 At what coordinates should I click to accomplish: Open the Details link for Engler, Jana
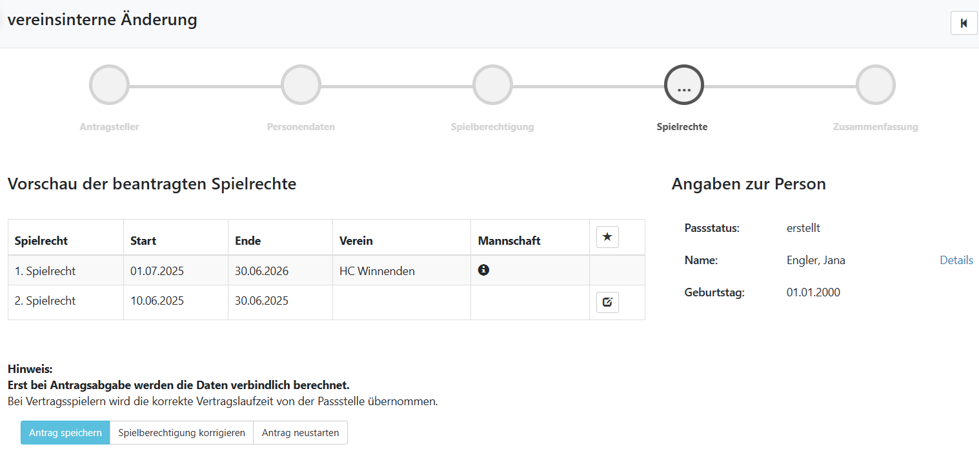956,260
